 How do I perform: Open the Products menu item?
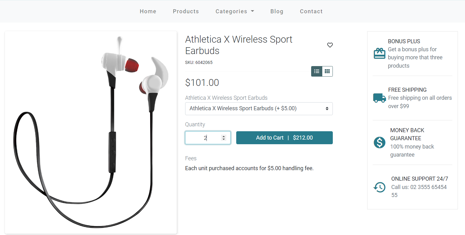pyautogui.click(x=186, y=11)
